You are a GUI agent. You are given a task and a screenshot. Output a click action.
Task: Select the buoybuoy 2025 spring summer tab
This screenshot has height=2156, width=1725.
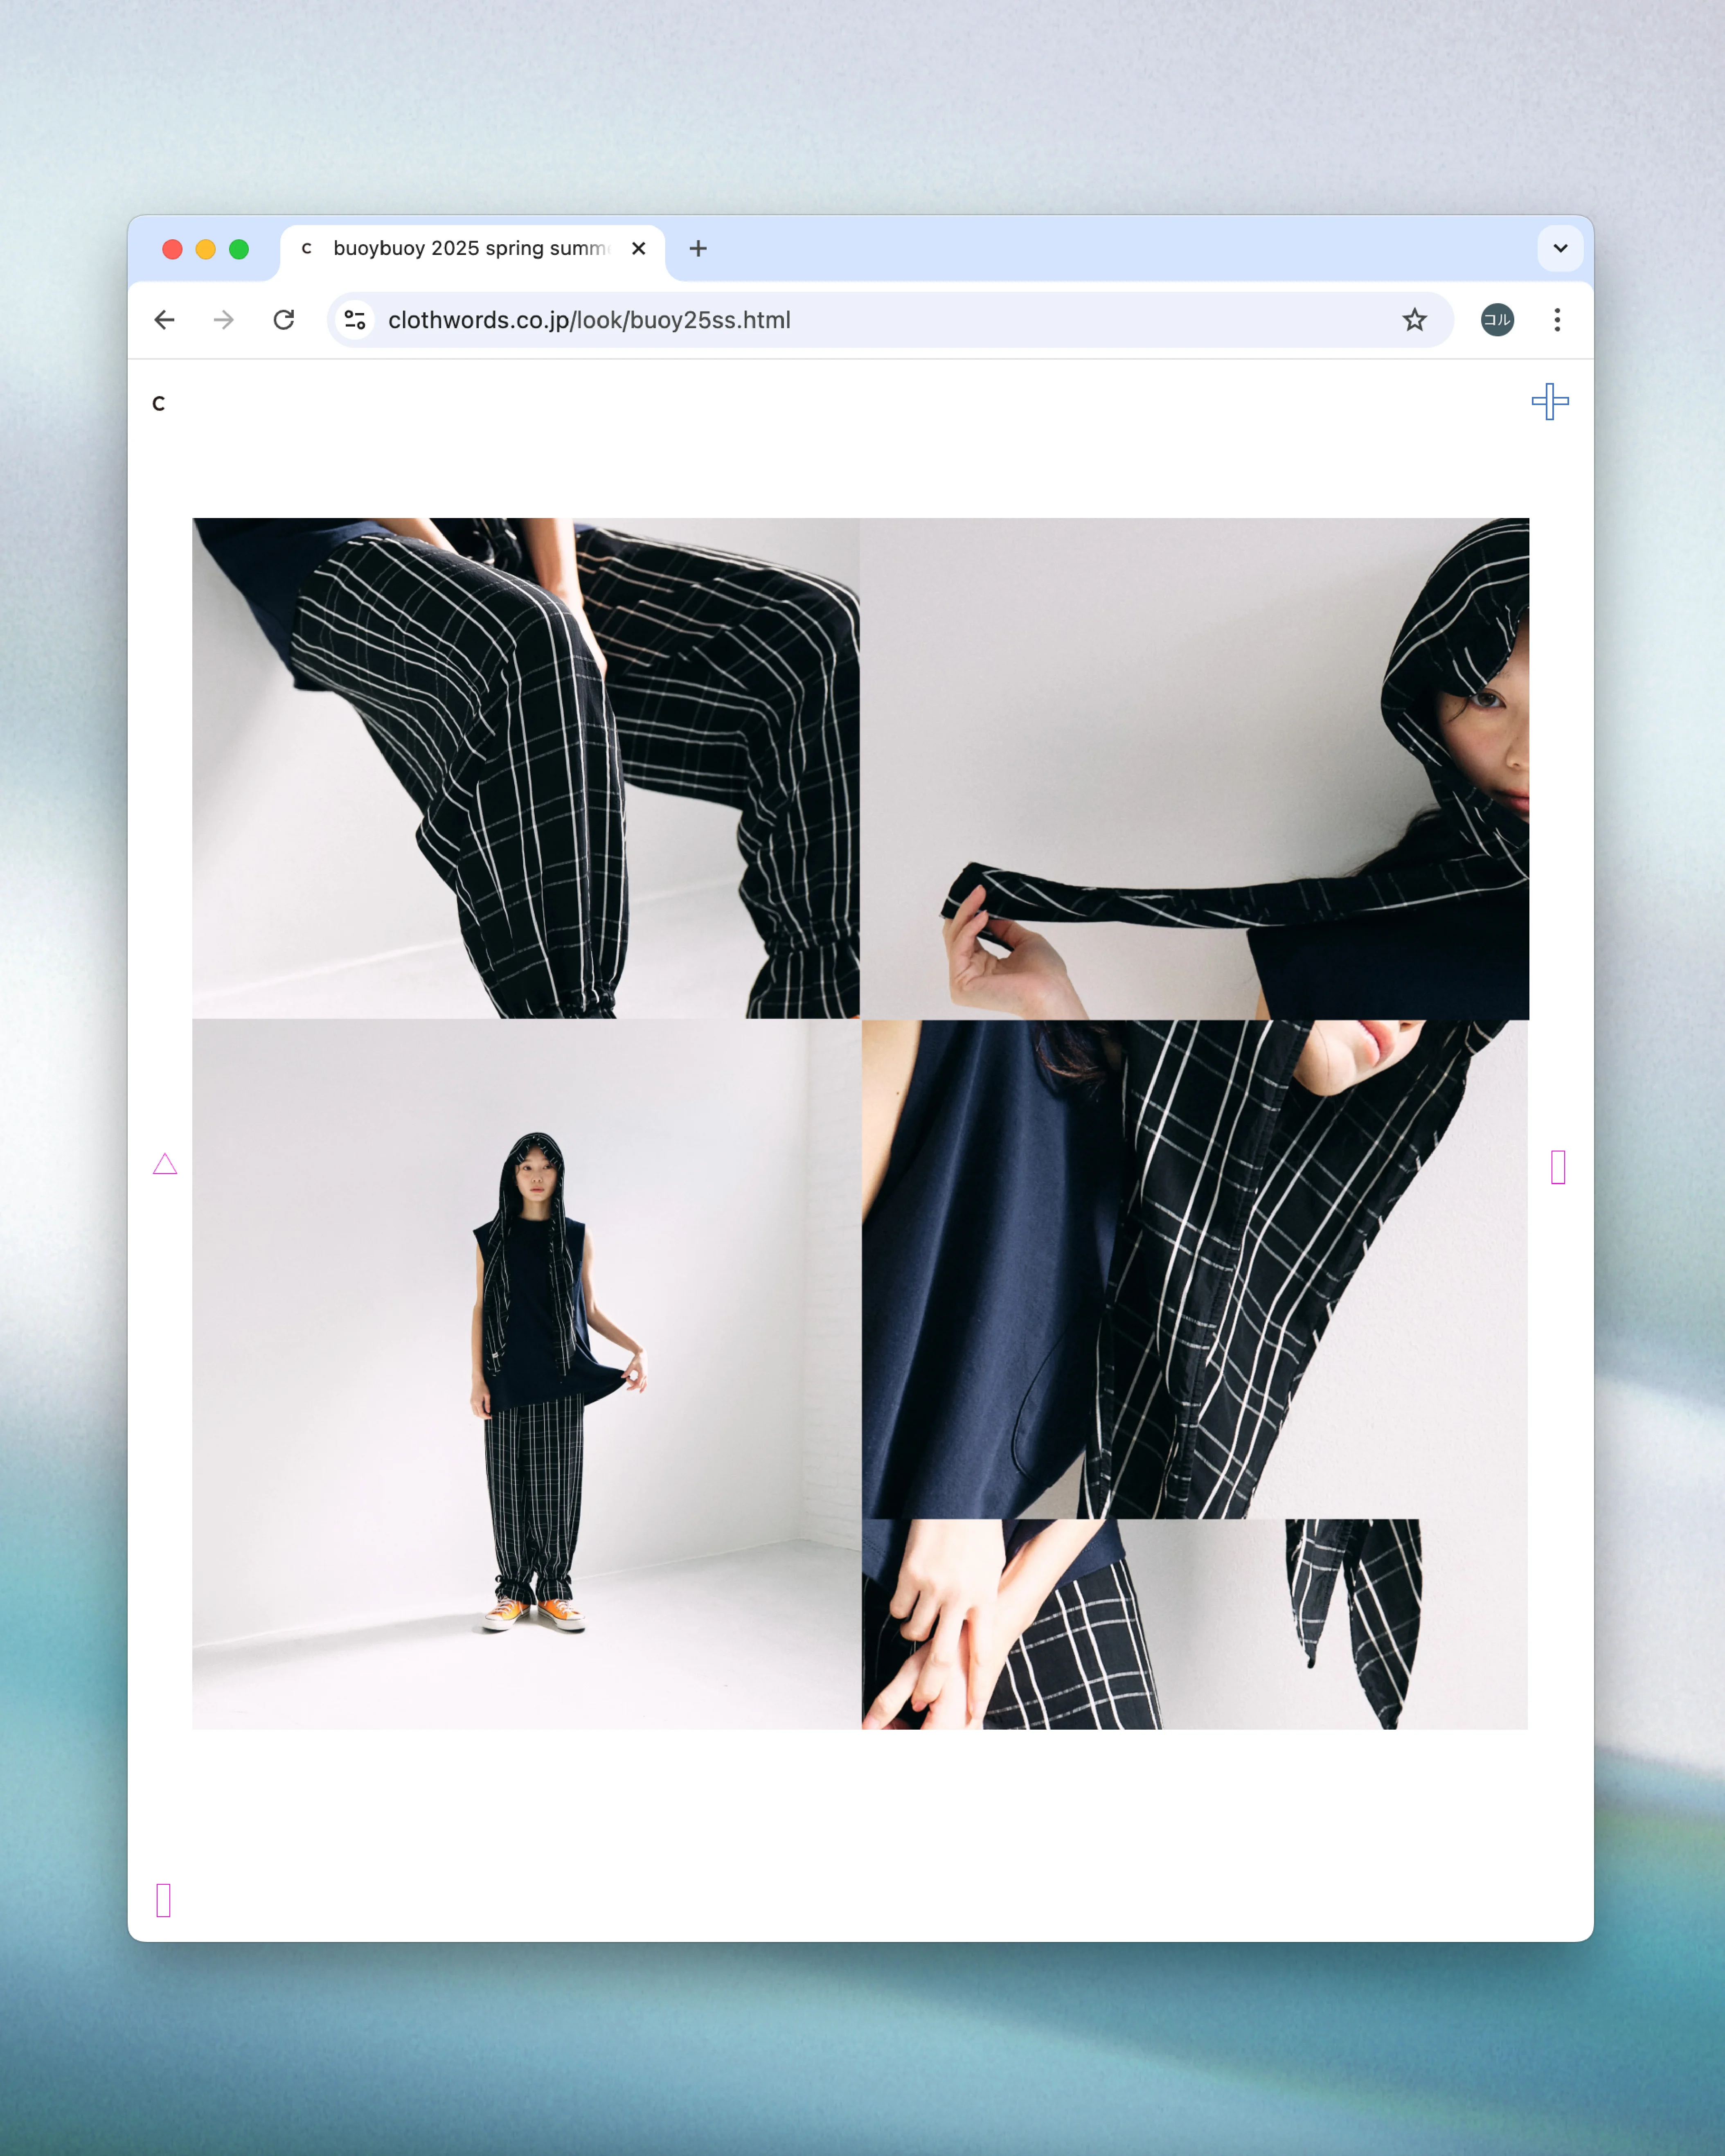(x=473, y=250)
